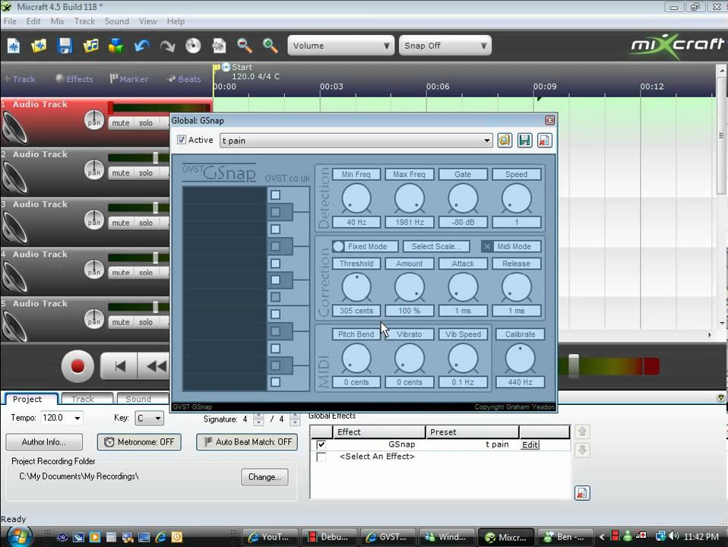Open the t pain preset dropdown

coord(356,141)
